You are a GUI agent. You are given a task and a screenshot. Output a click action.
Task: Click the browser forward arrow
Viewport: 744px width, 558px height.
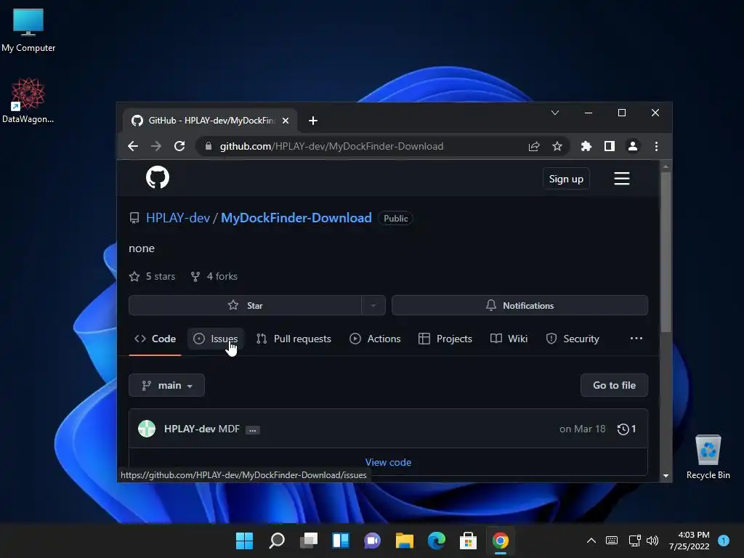click(156, 146)
